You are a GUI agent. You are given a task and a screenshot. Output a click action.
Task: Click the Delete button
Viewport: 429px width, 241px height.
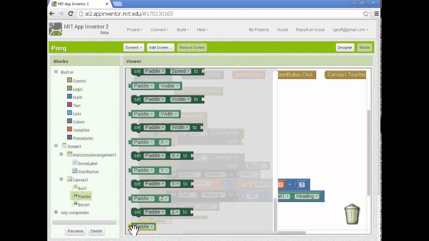pos(96,231)
